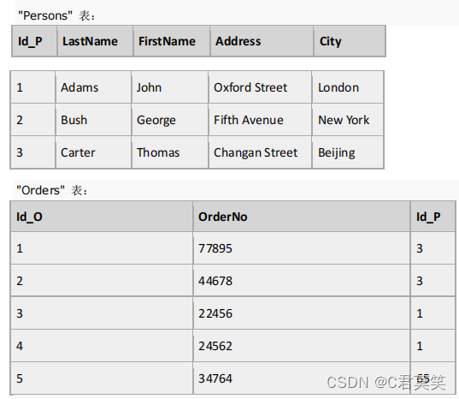Select order number 44678 cell

click(x=302, y=281)
